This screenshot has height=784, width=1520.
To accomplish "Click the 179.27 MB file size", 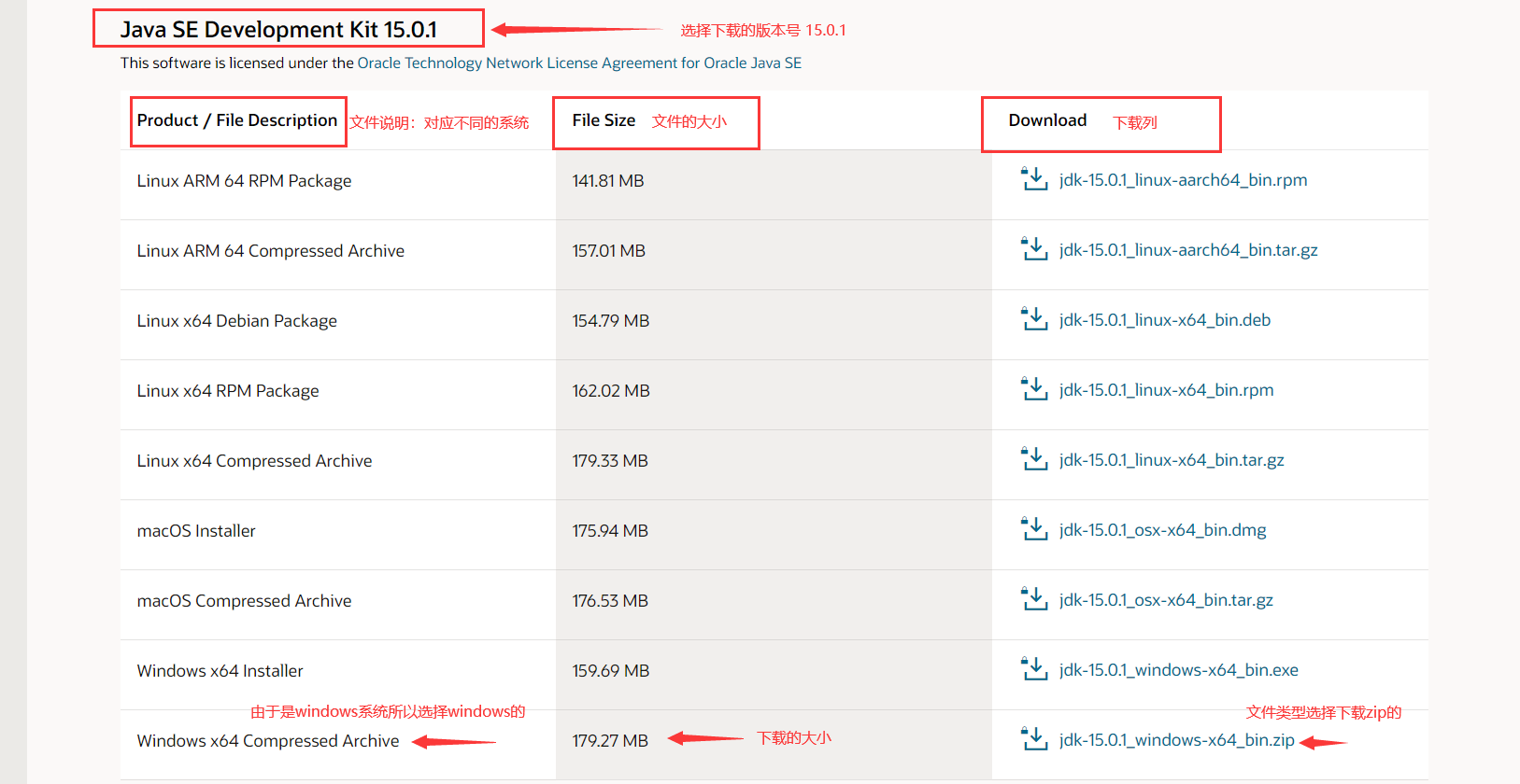I will tap(610, 741).
